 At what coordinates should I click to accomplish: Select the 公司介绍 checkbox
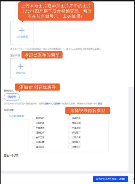click(70, 137)
